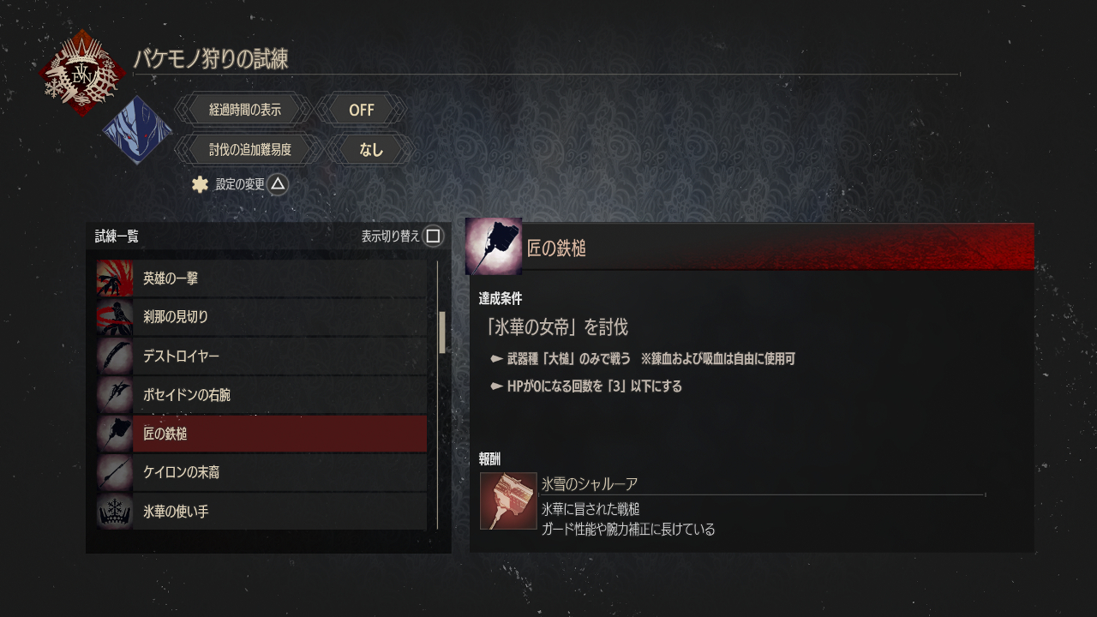Viewport: 1097px width, 617px height.
Task: Toggle the 経過時間の表示 OFF value
Action: pyautogui.click(x=362, y=110)
